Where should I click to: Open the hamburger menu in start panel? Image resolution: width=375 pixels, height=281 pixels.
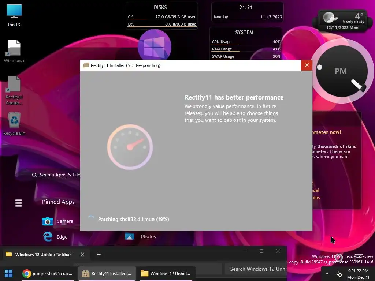tap(19, 203)
